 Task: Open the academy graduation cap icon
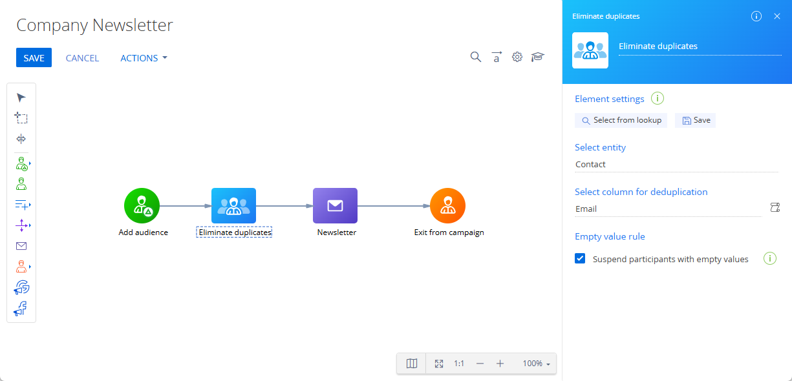pos(538,57)
